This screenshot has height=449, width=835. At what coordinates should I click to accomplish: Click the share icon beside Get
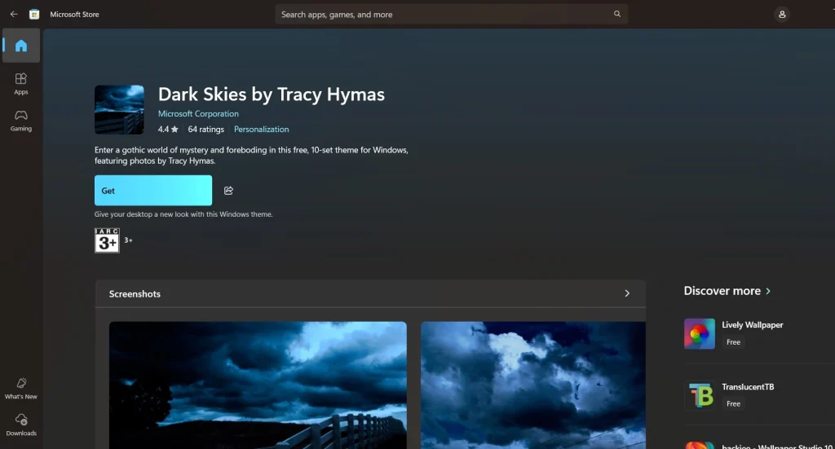228,191
